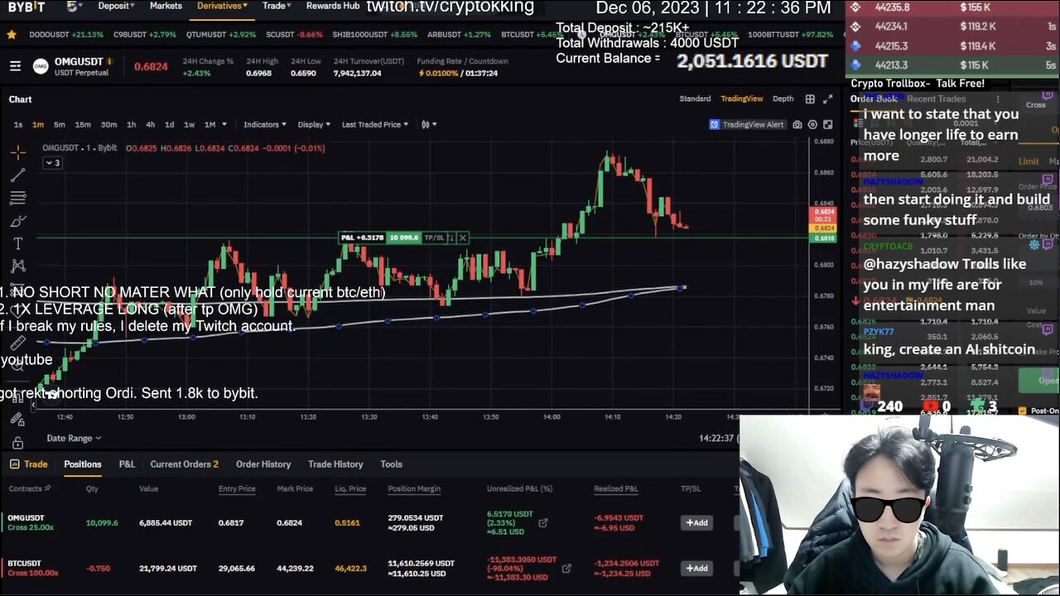The height and width of the screenshot is (596, 1060).
Task: Select the Positions tab
Action: coord(83,464)
